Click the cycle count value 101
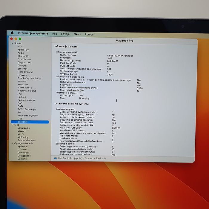 pyautogui.click(x=81, y=96)
